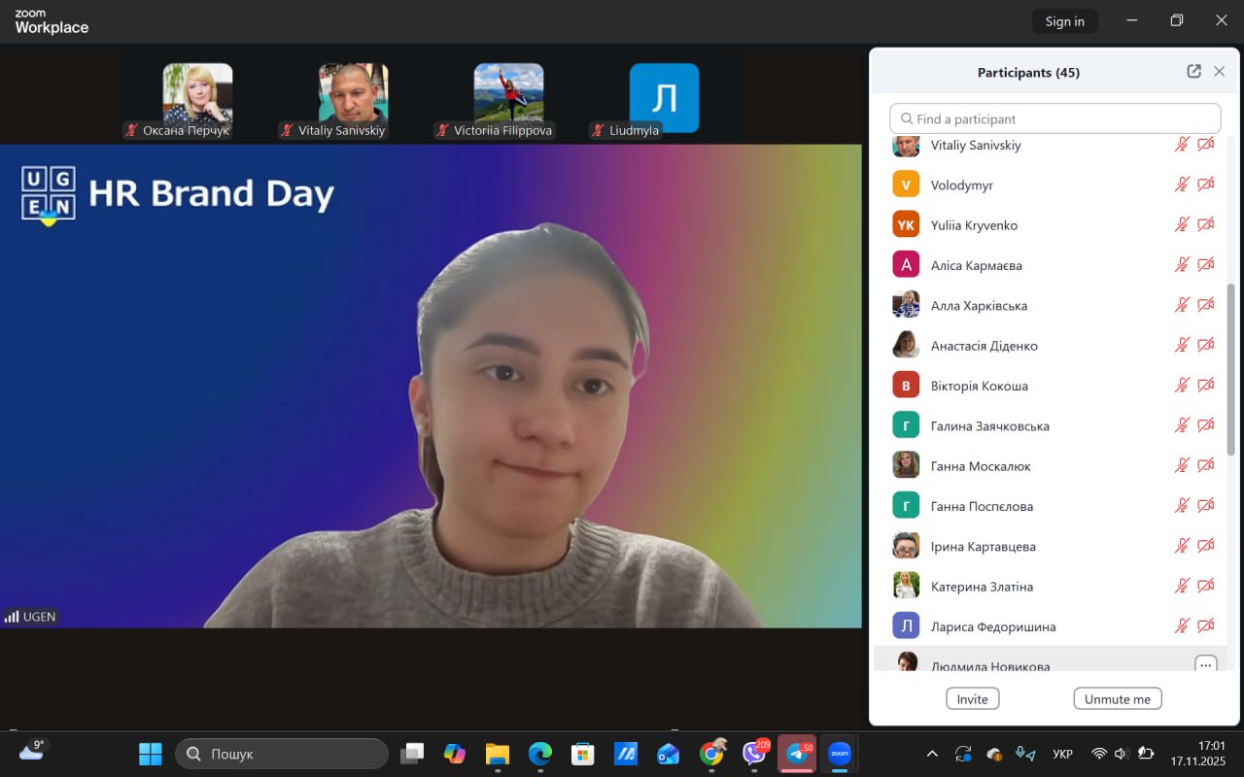The height and width of the screenshot is (777, 1244).
Task: Open the УКР language switcher
Action: [1062, 754]
